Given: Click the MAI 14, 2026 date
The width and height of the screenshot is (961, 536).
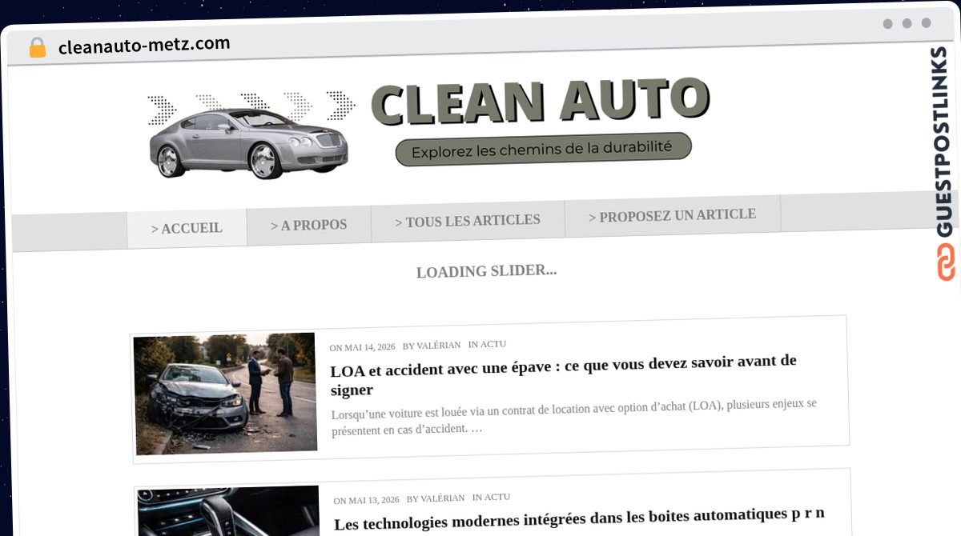Looking at the screenshot, I should pyautogui.click(x=370, y=347).
